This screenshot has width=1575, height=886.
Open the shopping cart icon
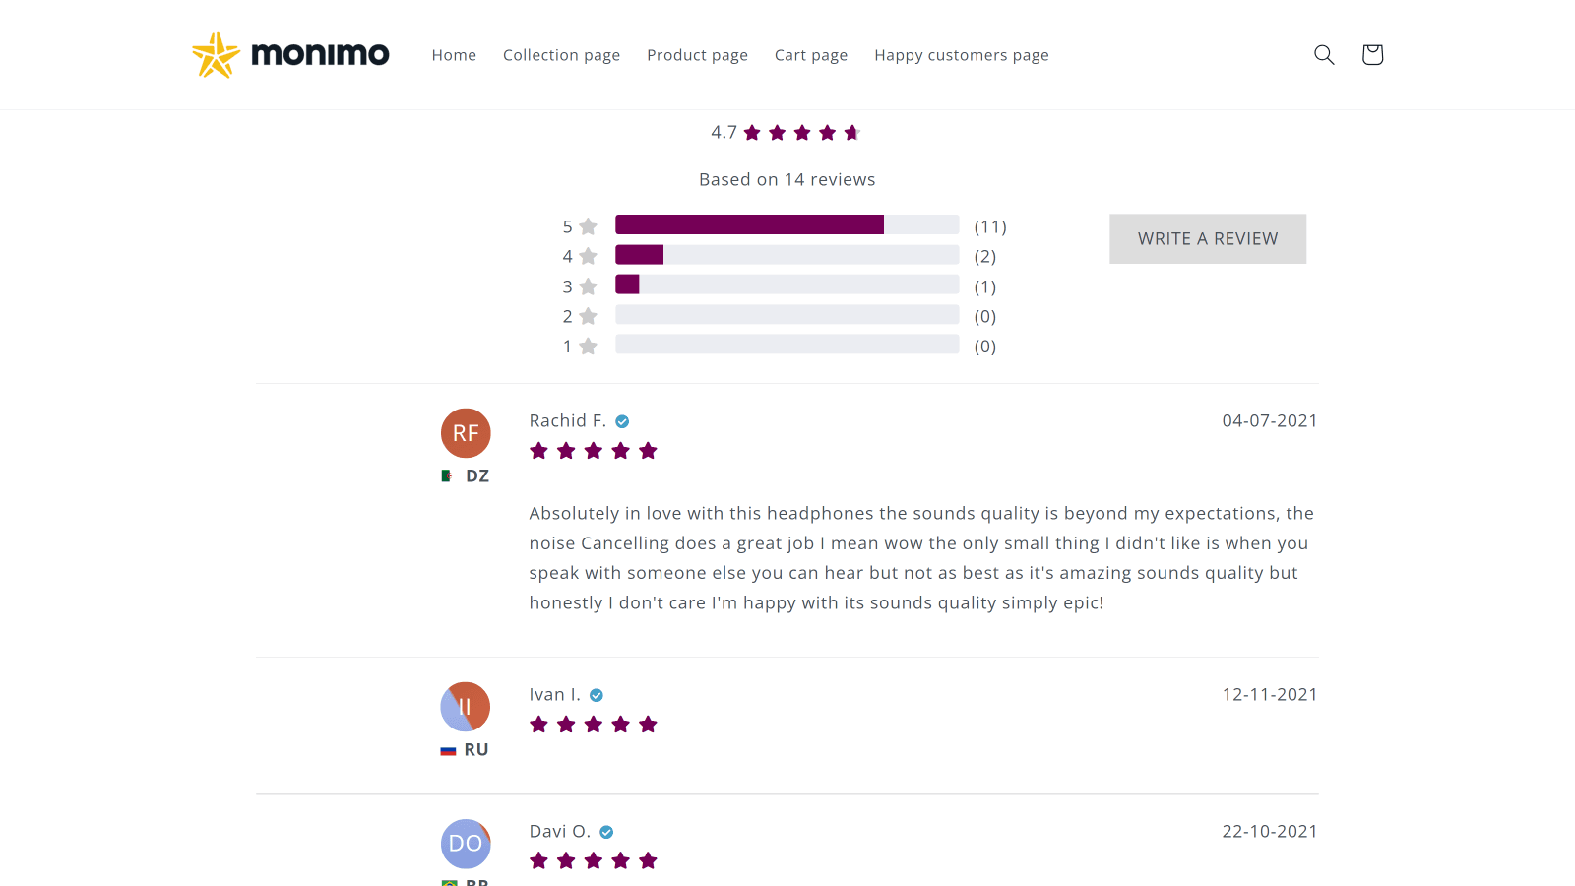click(1371, 55)
